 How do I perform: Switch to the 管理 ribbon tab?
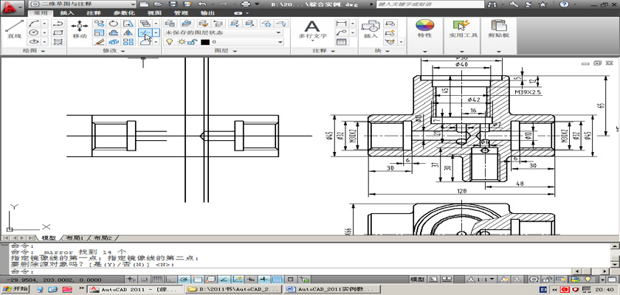(181, 13)
